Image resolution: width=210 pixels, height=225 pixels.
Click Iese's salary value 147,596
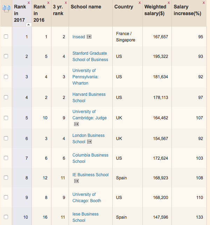[161, 217]
